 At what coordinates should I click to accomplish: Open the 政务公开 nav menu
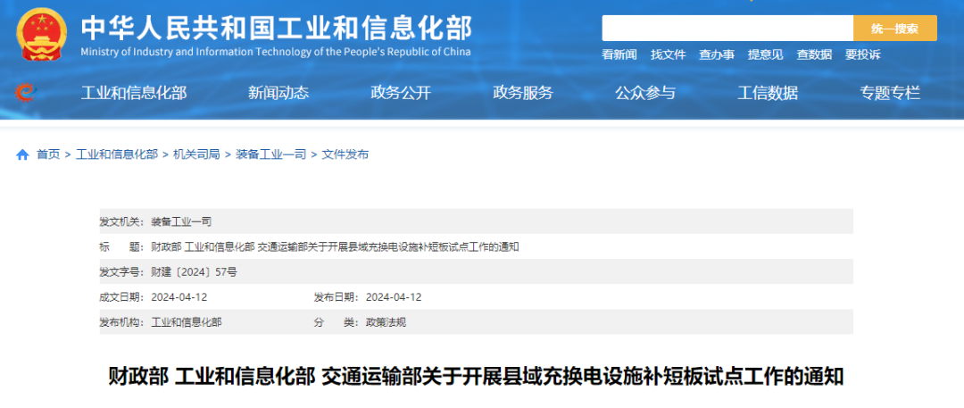tap(401, 93)
